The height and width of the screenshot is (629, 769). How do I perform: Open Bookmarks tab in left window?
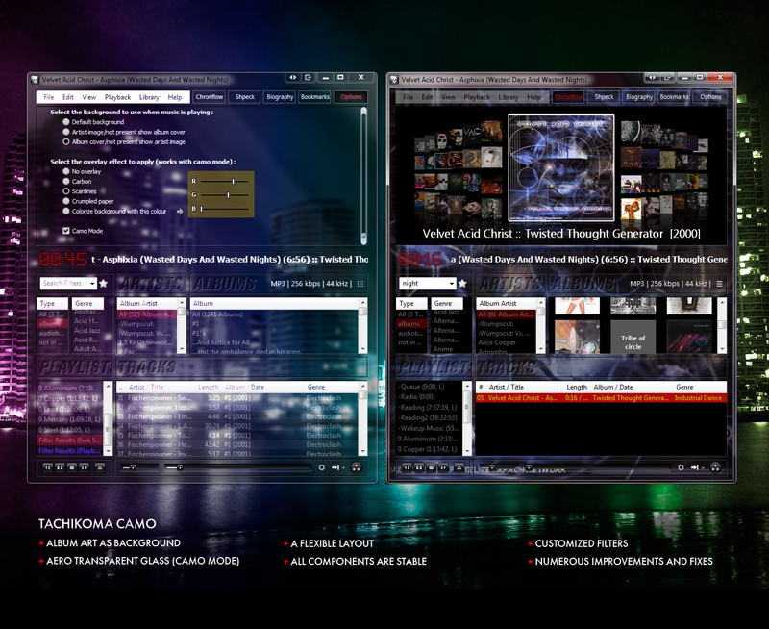pos(315,97)
